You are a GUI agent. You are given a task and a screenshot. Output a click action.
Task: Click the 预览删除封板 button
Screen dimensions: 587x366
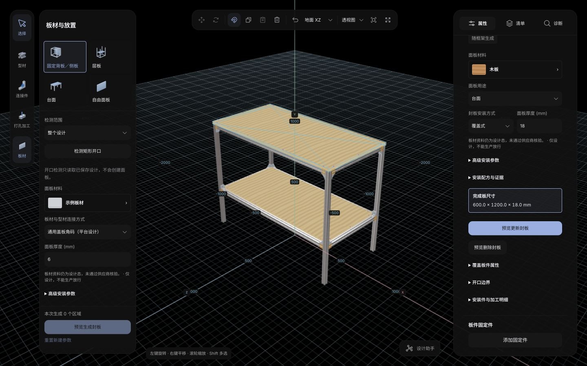click(488, 248)
